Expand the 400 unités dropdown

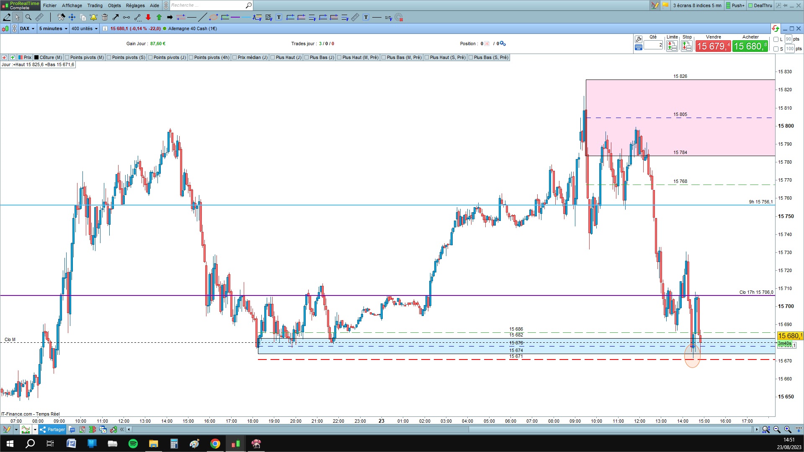coord(84,28)
